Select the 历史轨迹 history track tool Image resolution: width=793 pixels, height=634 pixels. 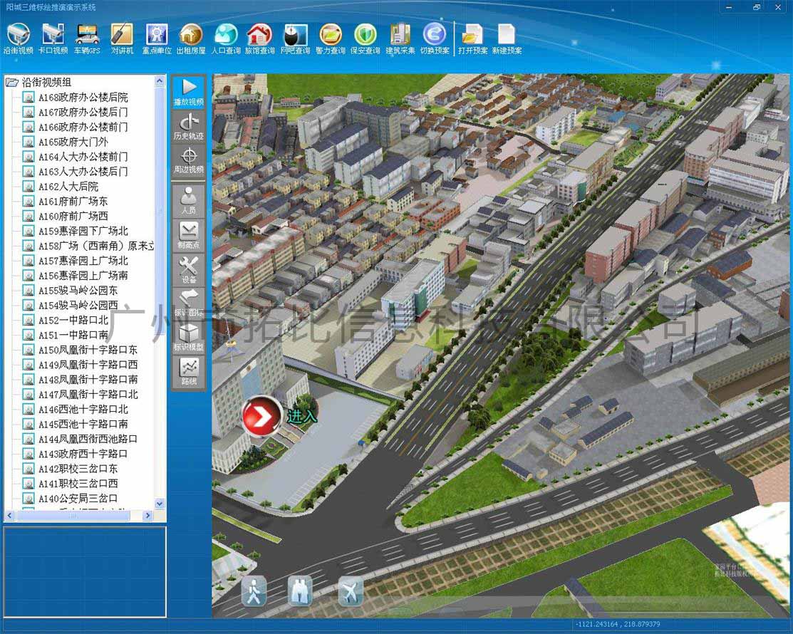[x=189, y=126]
